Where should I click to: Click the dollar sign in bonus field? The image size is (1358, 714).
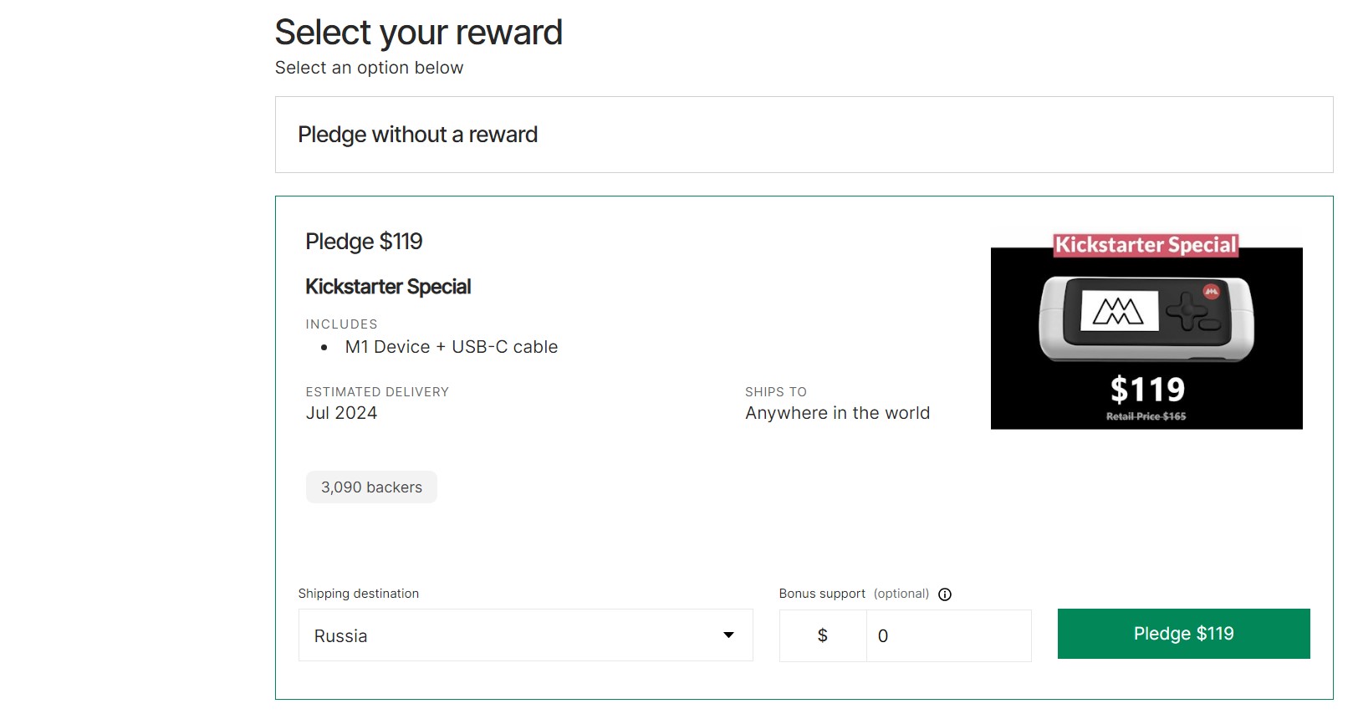[x=823, y=636]
